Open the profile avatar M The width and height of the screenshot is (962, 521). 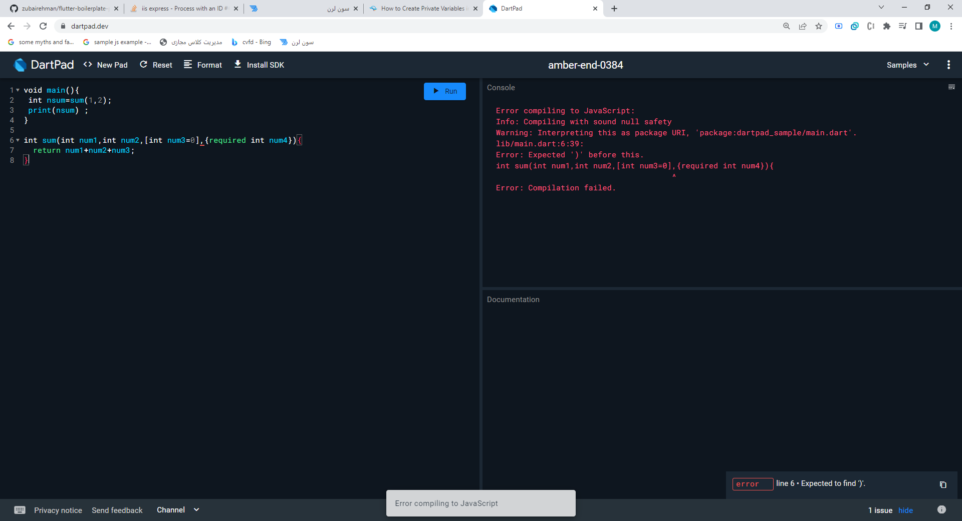935,26
